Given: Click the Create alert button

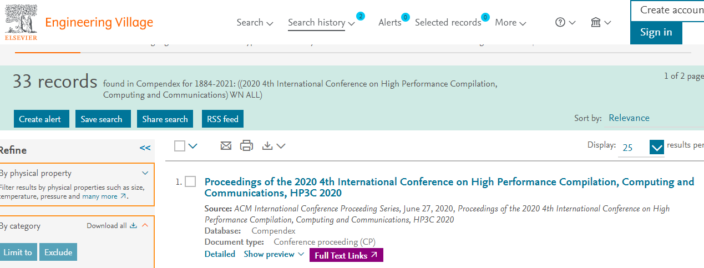Looking at the screenshot, I should pos(42,119).
